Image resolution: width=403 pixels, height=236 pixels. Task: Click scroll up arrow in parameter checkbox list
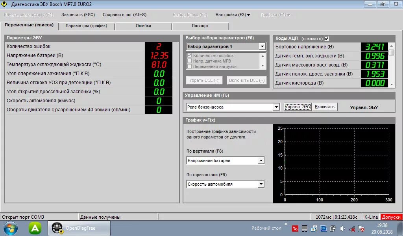263,56
